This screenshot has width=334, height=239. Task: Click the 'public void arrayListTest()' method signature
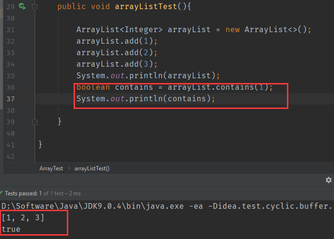[124, 7]
